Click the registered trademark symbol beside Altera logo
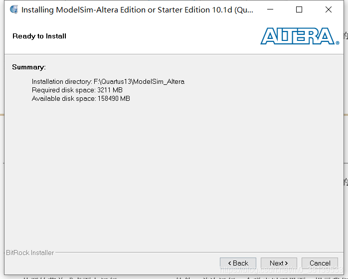 tap(338, 42)
